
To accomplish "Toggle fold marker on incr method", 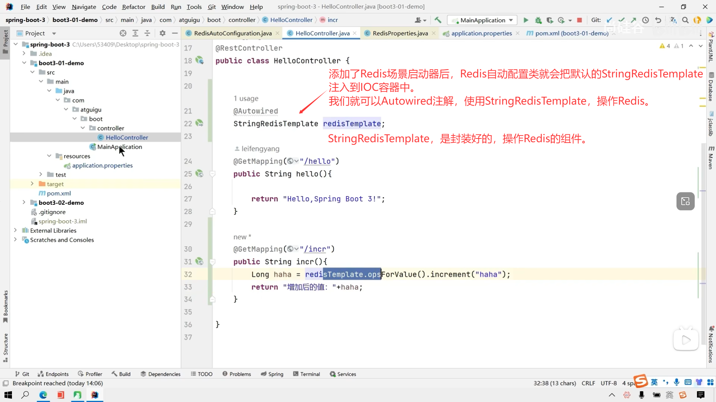I will (213, 262).
